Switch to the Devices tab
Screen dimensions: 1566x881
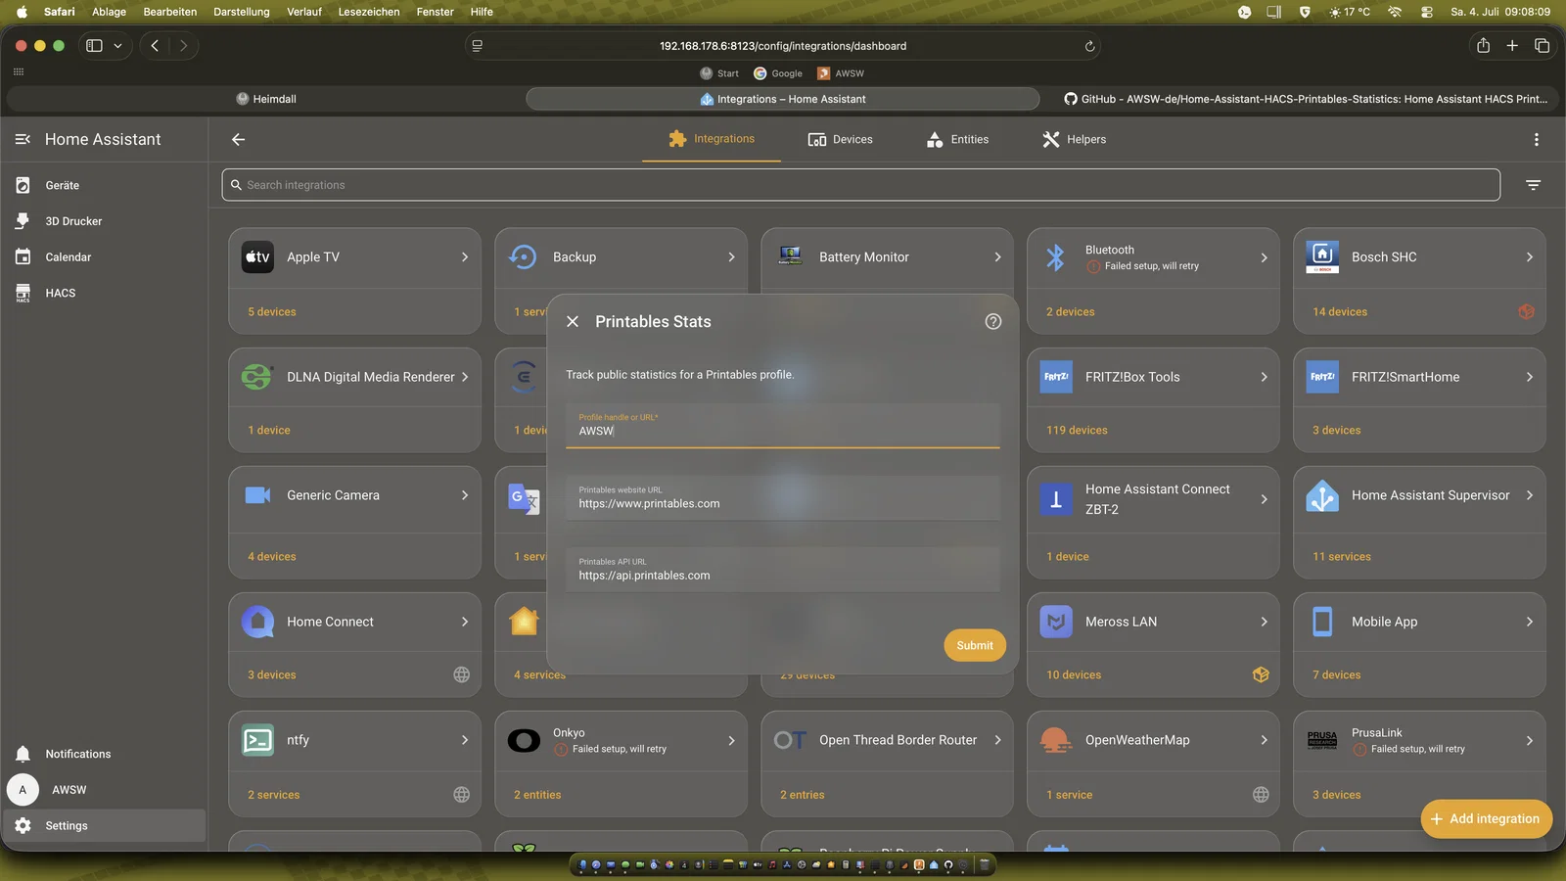(840, 140)
